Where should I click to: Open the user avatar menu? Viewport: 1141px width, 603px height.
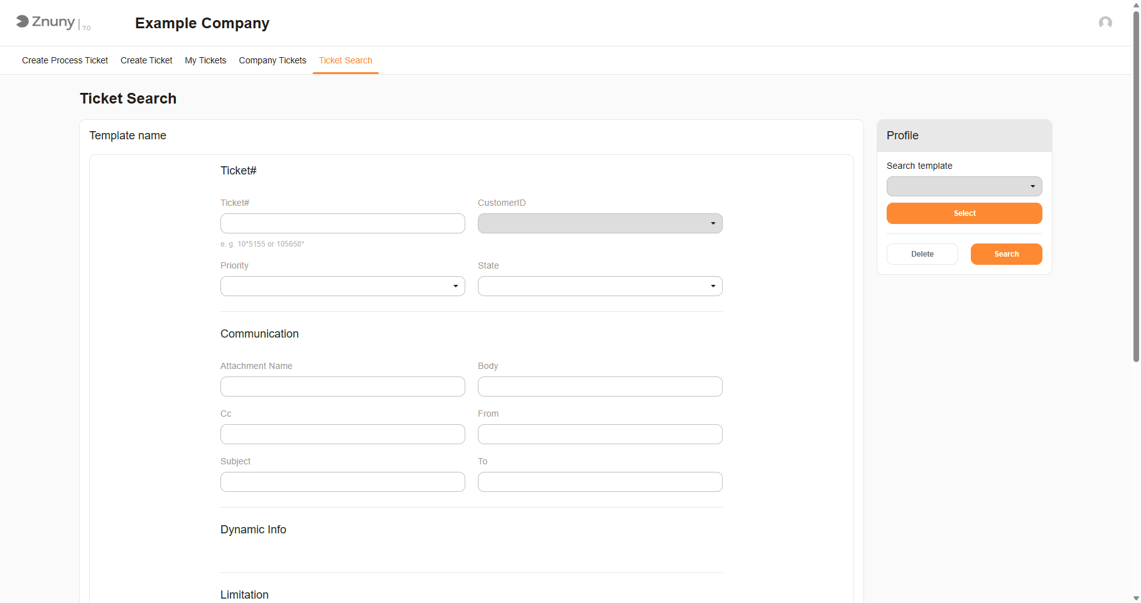pos(1106,23)
